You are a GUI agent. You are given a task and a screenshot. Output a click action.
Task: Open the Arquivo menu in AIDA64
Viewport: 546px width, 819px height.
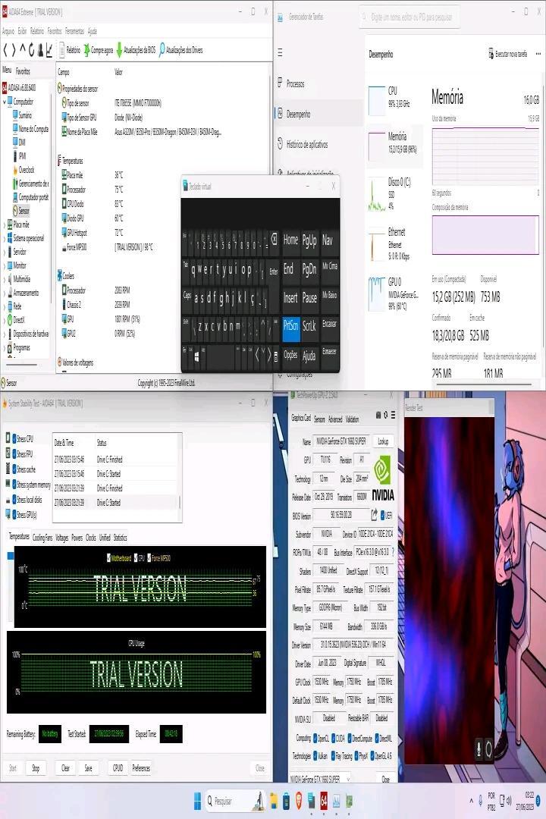coord(8,31)
